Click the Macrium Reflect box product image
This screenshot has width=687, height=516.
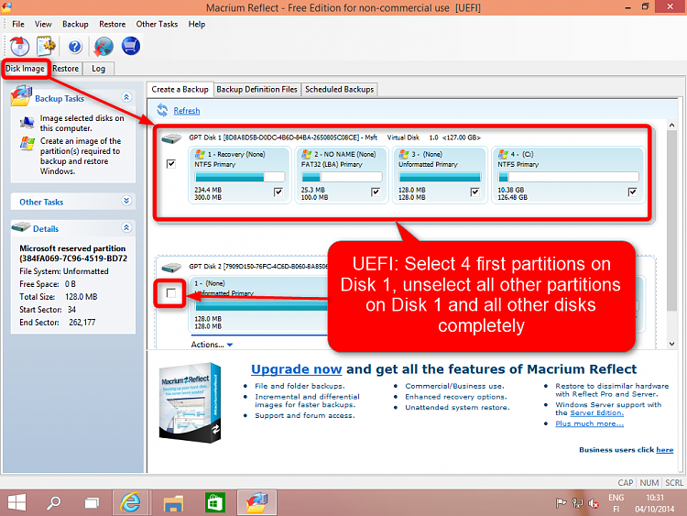pos(191,402)
